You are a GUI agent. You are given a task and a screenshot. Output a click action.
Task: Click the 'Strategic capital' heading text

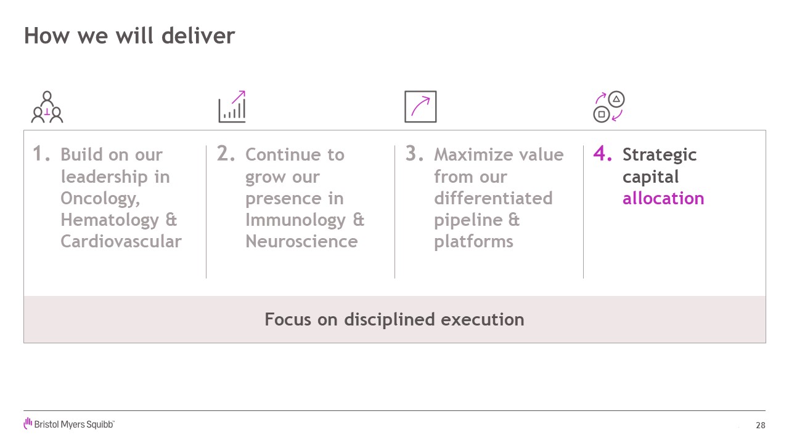(660, 166)
